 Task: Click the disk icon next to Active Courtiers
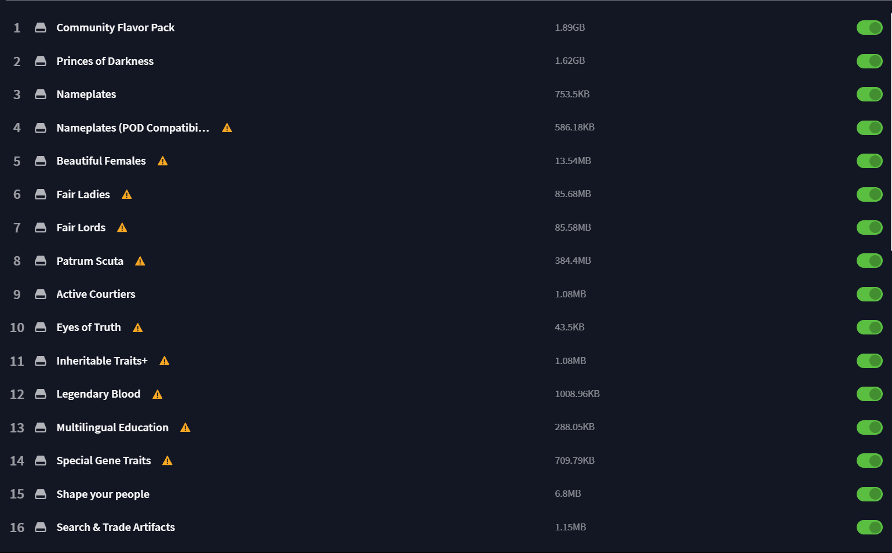[41, 294]
